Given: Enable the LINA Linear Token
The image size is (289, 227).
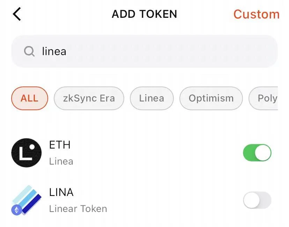Looking at the screenshot, I should pyautogui.click(x=257, y=200).
